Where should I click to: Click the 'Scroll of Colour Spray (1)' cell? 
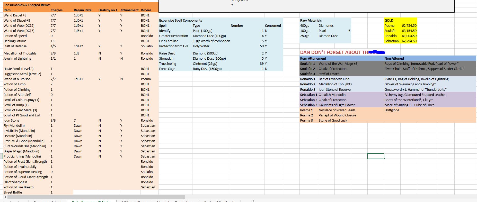[x=21, y=100]
